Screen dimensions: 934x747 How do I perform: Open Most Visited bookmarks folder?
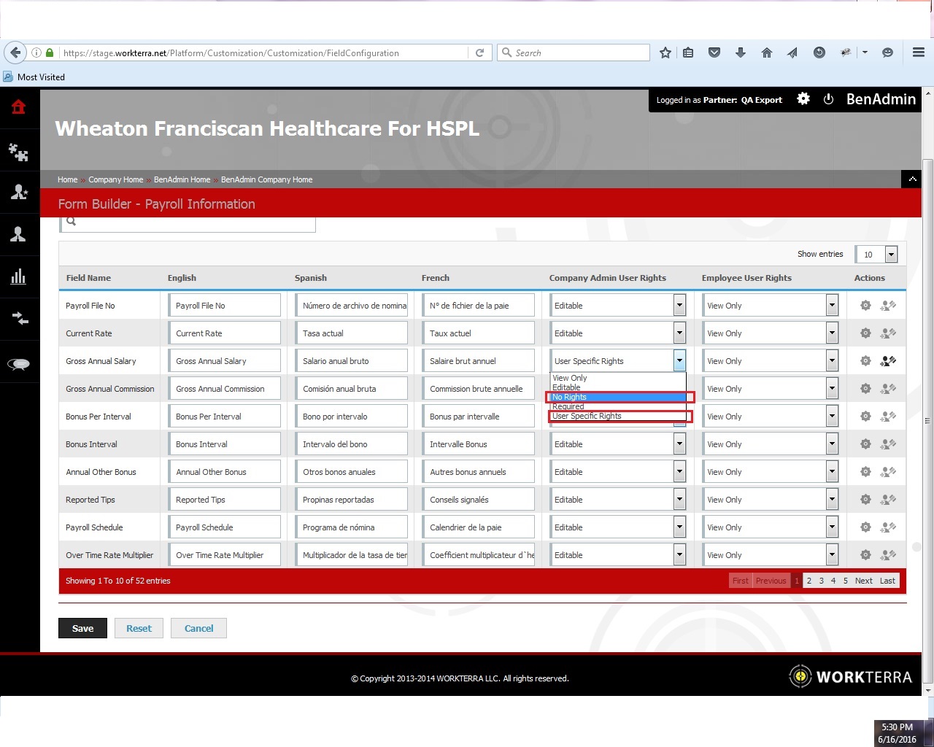click(34, 77)
